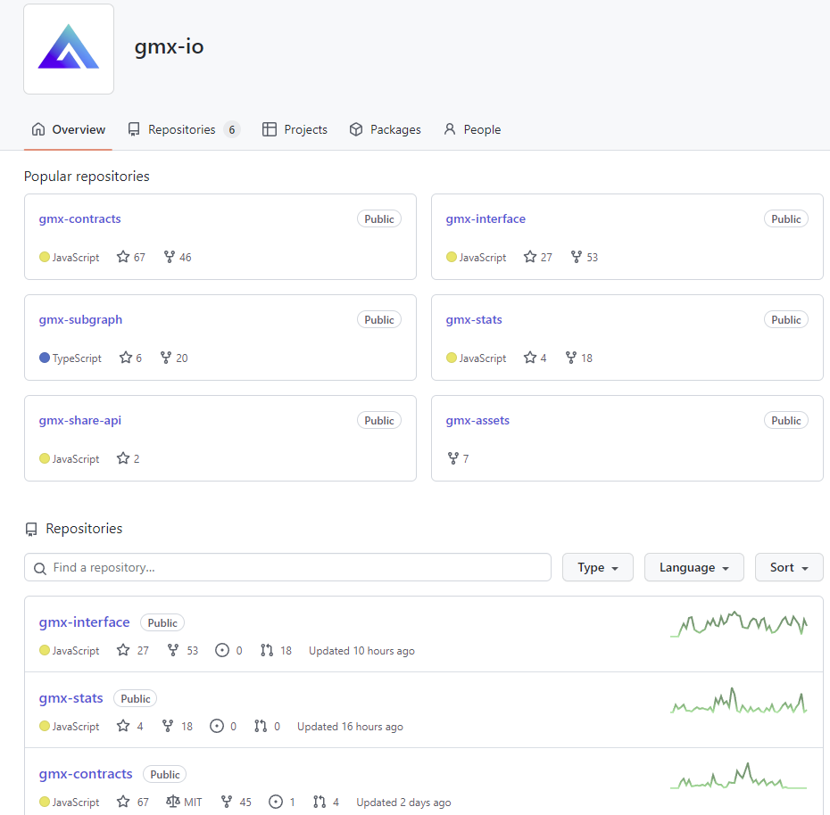The width and height of the screenshot is (830, 815).
Task: Click the gmx-contracts activity sparkline graph
Action: click(739, 776)
